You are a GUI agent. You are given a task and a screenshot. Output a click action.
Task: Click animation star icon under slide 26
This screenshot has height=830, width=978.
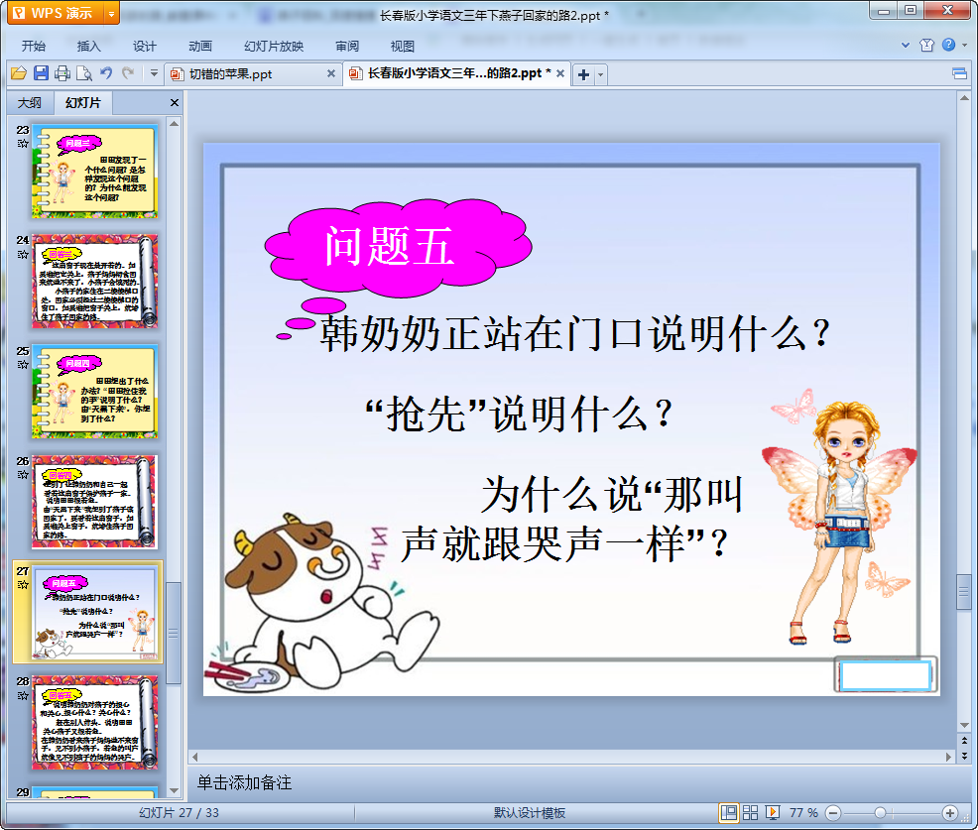pos(23,475)
